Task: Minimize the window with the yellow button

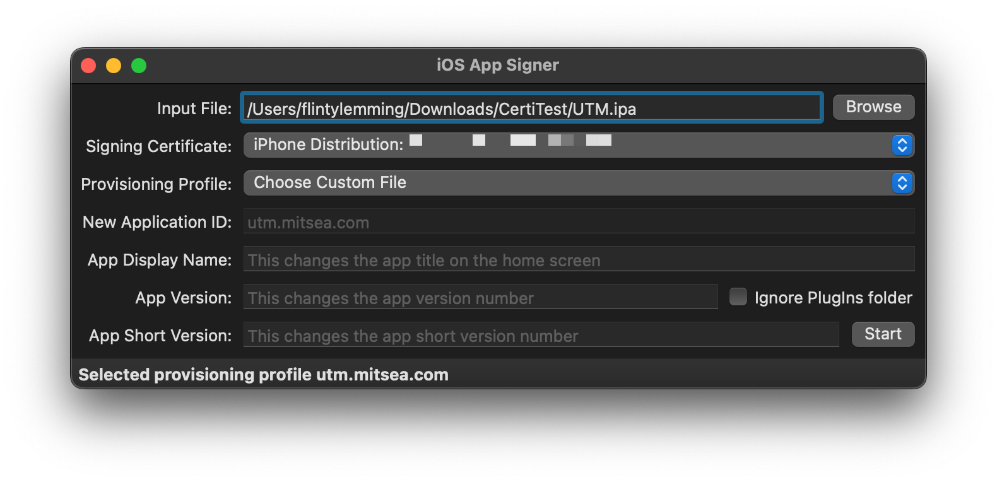Action: [x=114, y=66]
